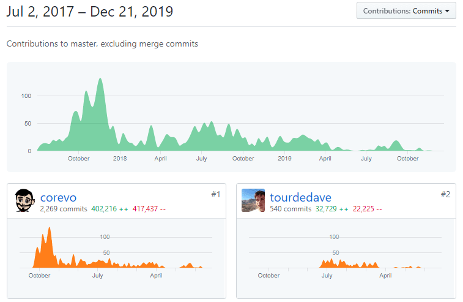
Task: Click the #2 rank label
Action: pyautogui.click(x=445, y=194)
